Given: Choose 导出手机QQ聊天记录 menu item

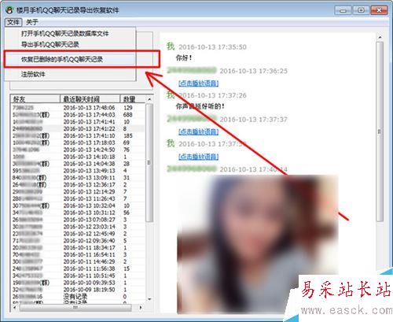Looking at the screenshot, I should pos(50,44).
